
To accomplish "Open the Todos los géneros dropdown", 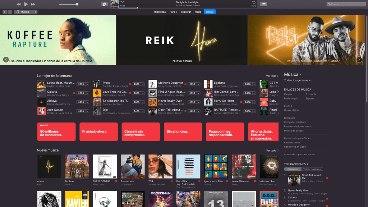I will [297, 80].
